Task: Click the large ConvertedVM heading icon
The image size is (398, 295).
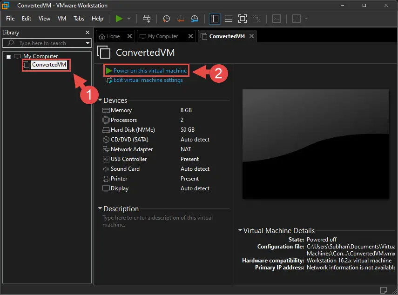Action: tap(104, 52)
